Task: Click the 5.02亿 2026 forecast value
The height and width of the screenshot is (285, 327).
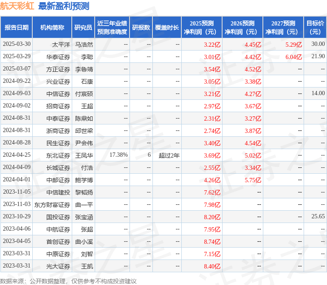Action: [253, 155]
